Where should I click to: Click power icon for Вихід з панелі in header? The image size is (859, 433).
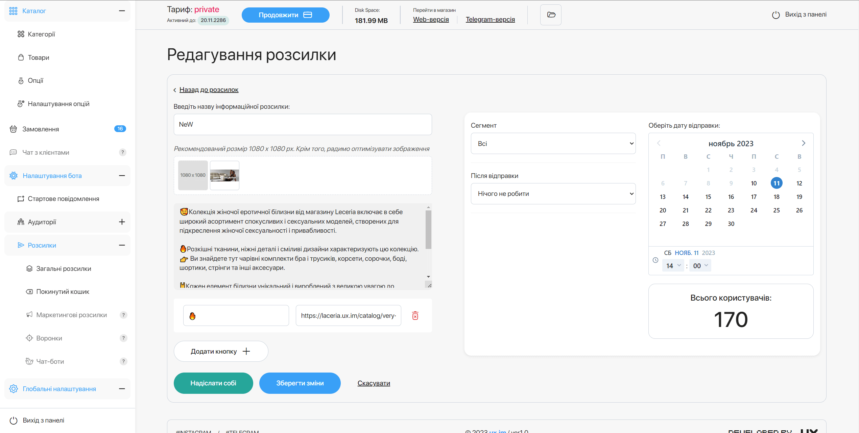click(776, 15)
